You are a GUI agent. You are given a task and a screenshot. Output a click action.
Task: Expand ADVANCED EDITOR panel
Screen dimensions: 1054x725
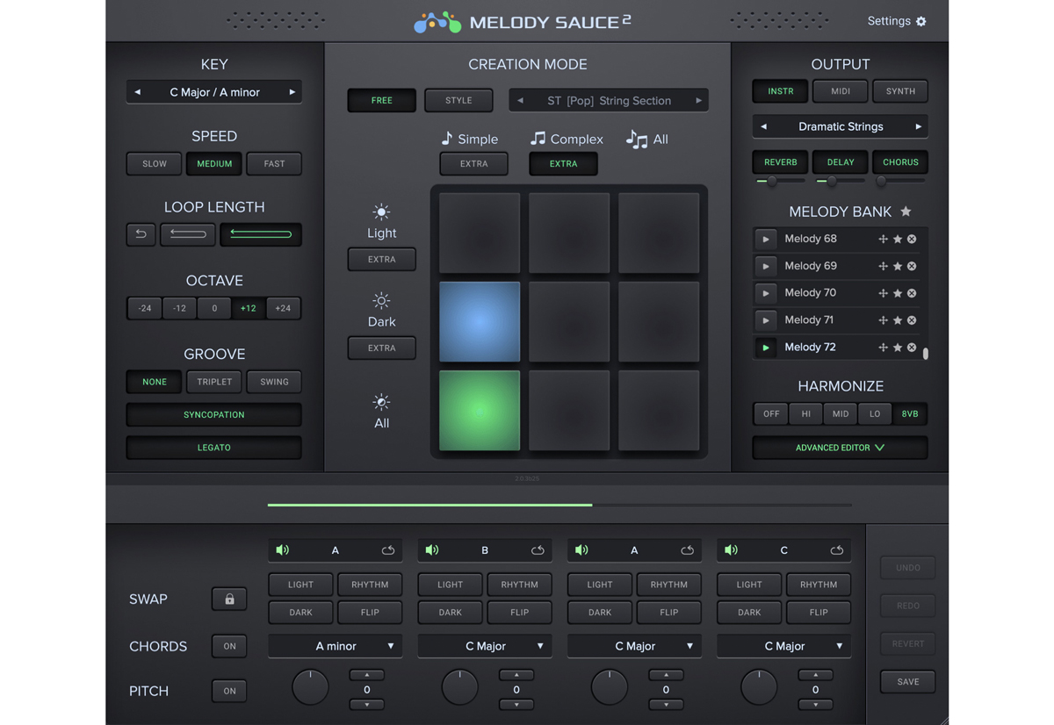pyautogui.click(x=840, y=448)
